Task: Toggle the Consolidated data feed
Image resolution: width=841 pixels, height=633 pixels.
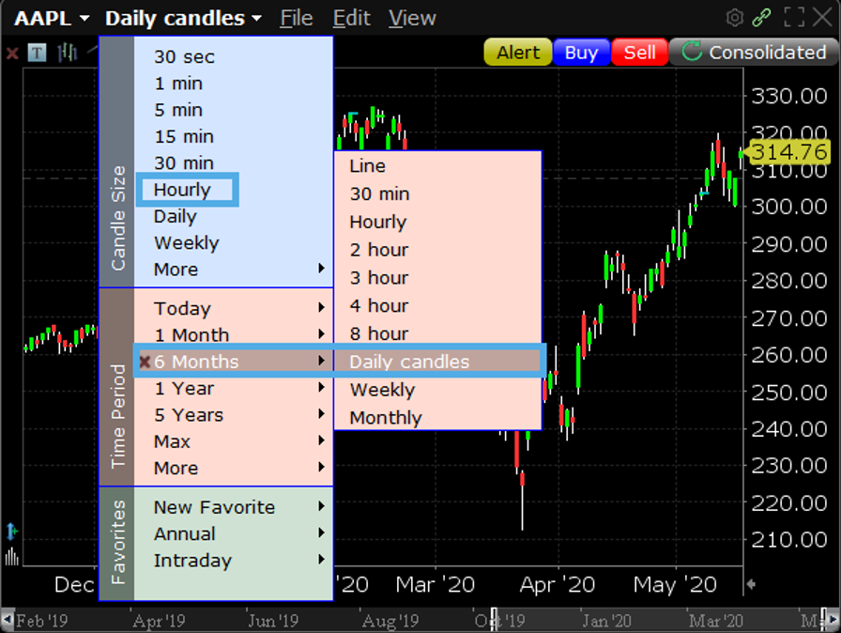Action: pos(755,53)
